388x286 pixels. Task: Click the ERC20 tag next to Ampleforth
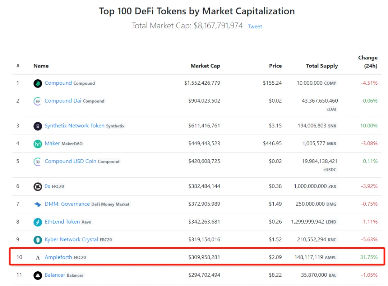click(x=80, y=258)
